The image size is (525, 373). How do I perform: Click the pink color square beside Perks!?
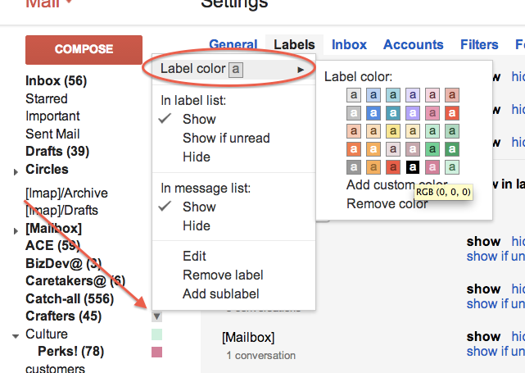point(156,352)
